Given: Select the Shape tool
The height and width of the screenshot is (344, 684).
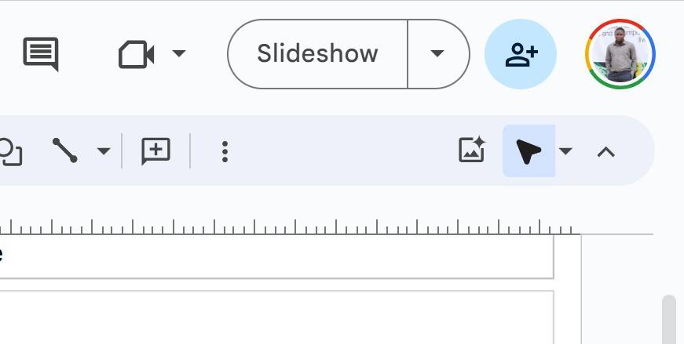Looking at the screenshot, I should [9, 150].
